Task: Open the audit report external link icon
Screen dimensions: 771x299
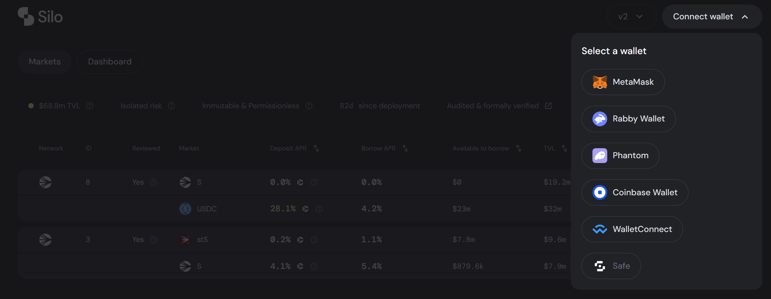Action: pyautogui.click(x=548, y=105)
